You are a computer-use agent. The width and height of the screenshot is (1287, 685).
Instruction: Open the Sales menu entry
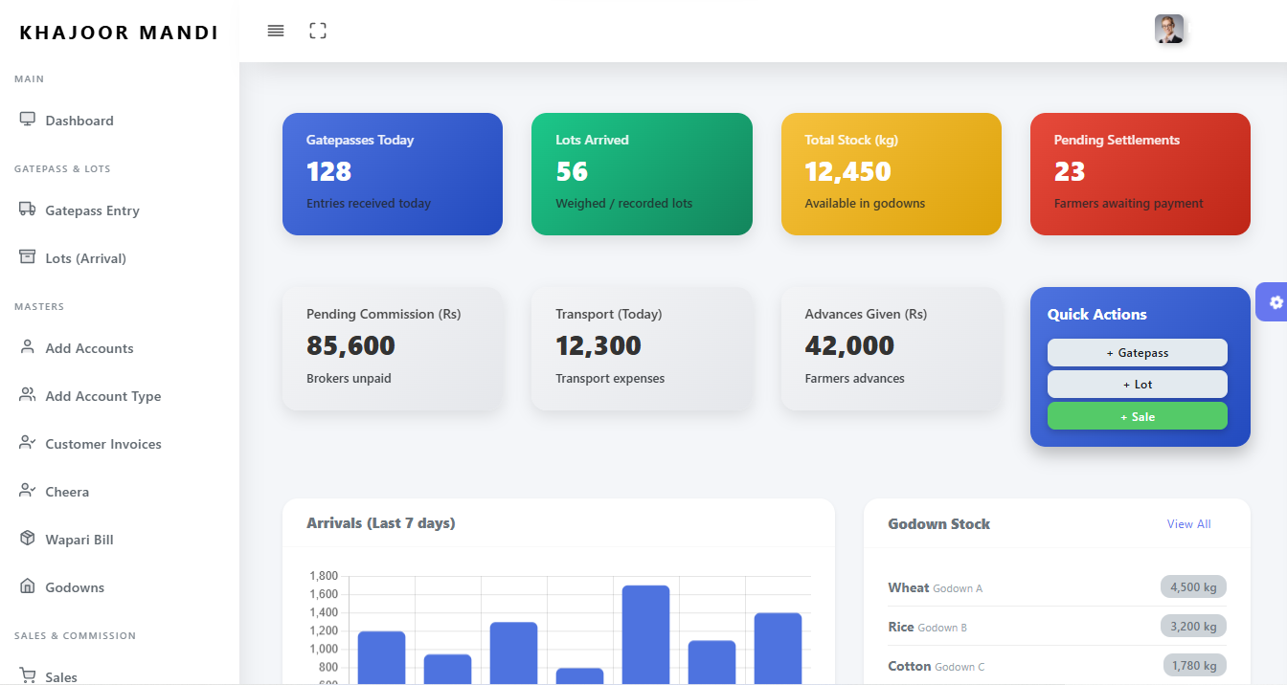pyautogui.click(x=60, y=675)
